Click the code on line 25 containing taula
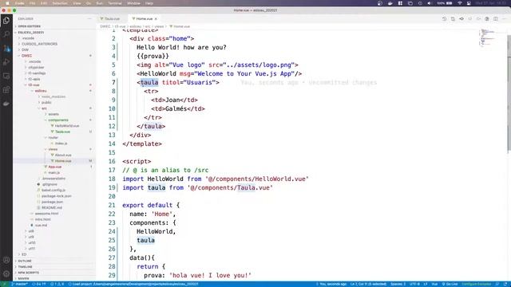 145,240
